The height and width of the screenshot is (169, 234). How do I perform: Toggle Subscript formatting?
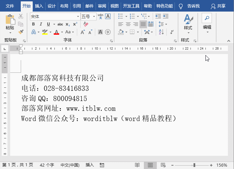(x=68, y=24)
